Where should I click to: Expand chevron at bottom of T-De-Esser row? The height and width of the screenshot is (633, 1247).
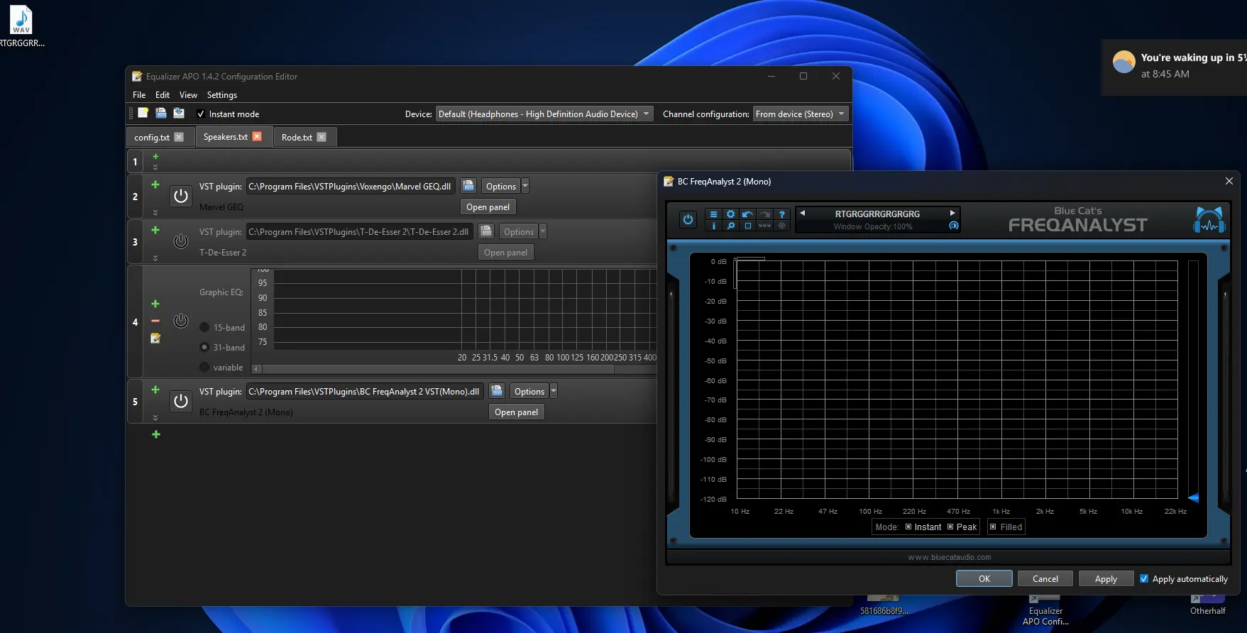tap(155, 258)
